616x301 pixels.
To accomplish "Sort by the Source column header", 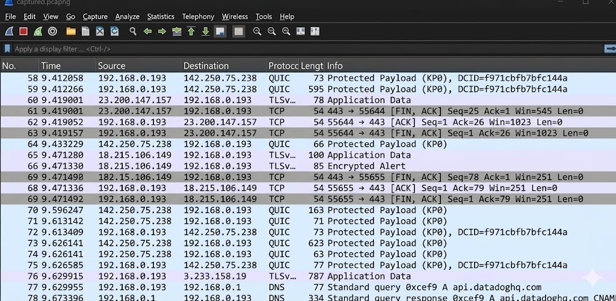I will coord(139,66).
